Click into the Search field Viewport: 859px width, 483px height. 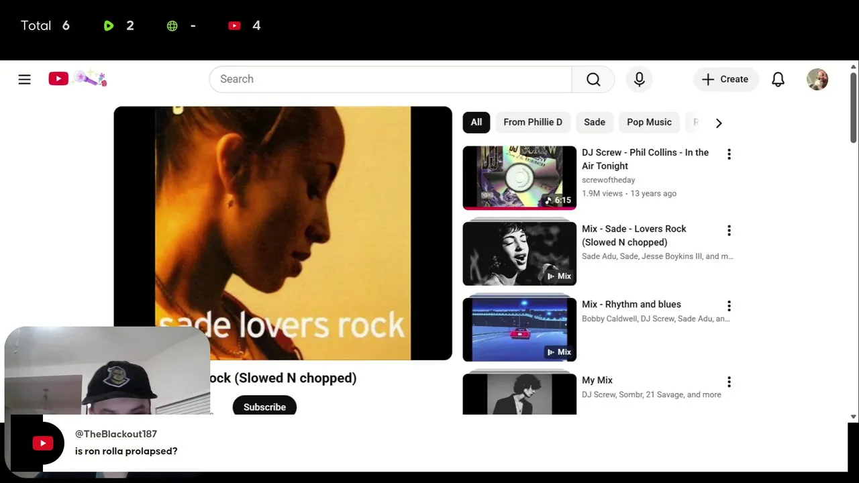(x=391, y=79)
